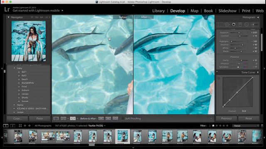Image resolution: width=266 pixels, height=149 pixels.
Task: Open the Book module
Action: (x=209, y=11)
